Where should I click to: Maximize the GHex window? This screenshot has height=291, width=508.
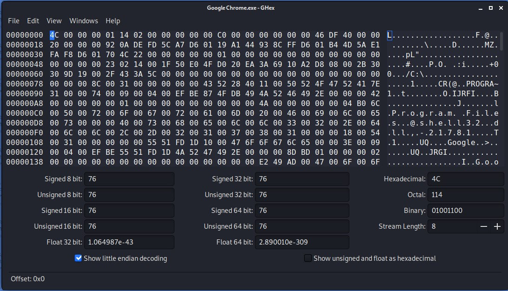[490, 8]
